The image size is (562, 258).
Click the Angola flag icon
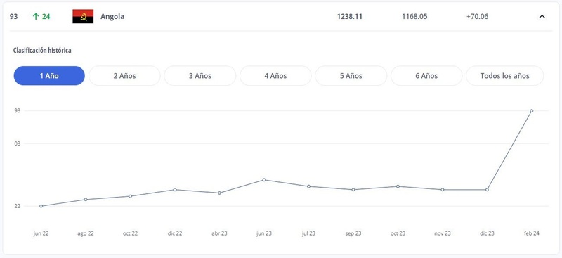pyautogui.click(x=83, y=16)
